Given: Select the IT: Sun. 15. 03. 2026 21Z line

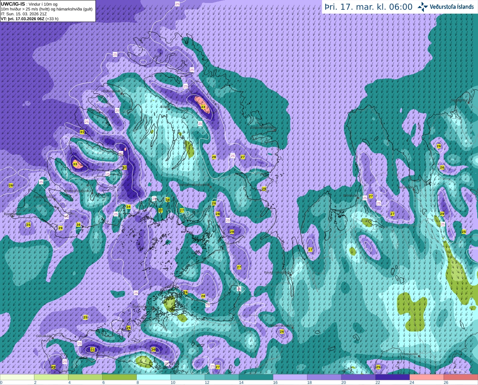Looking at the screenshot, I should [24, 14].
